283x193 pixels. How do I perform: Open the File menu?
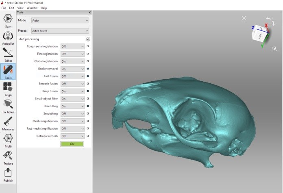(x=4, y=8)
